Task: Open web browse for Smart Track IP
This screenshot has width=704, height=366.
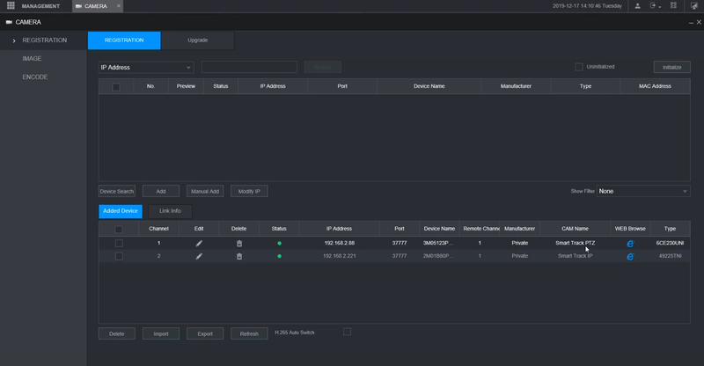Action: point(630,256)
